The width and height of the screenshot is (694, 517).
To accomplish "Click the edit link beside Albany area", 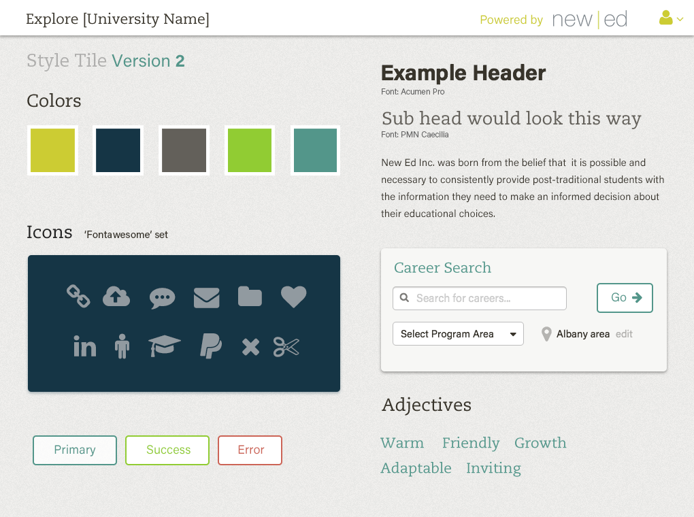I will pyautogui.click(x=624, y=334).
